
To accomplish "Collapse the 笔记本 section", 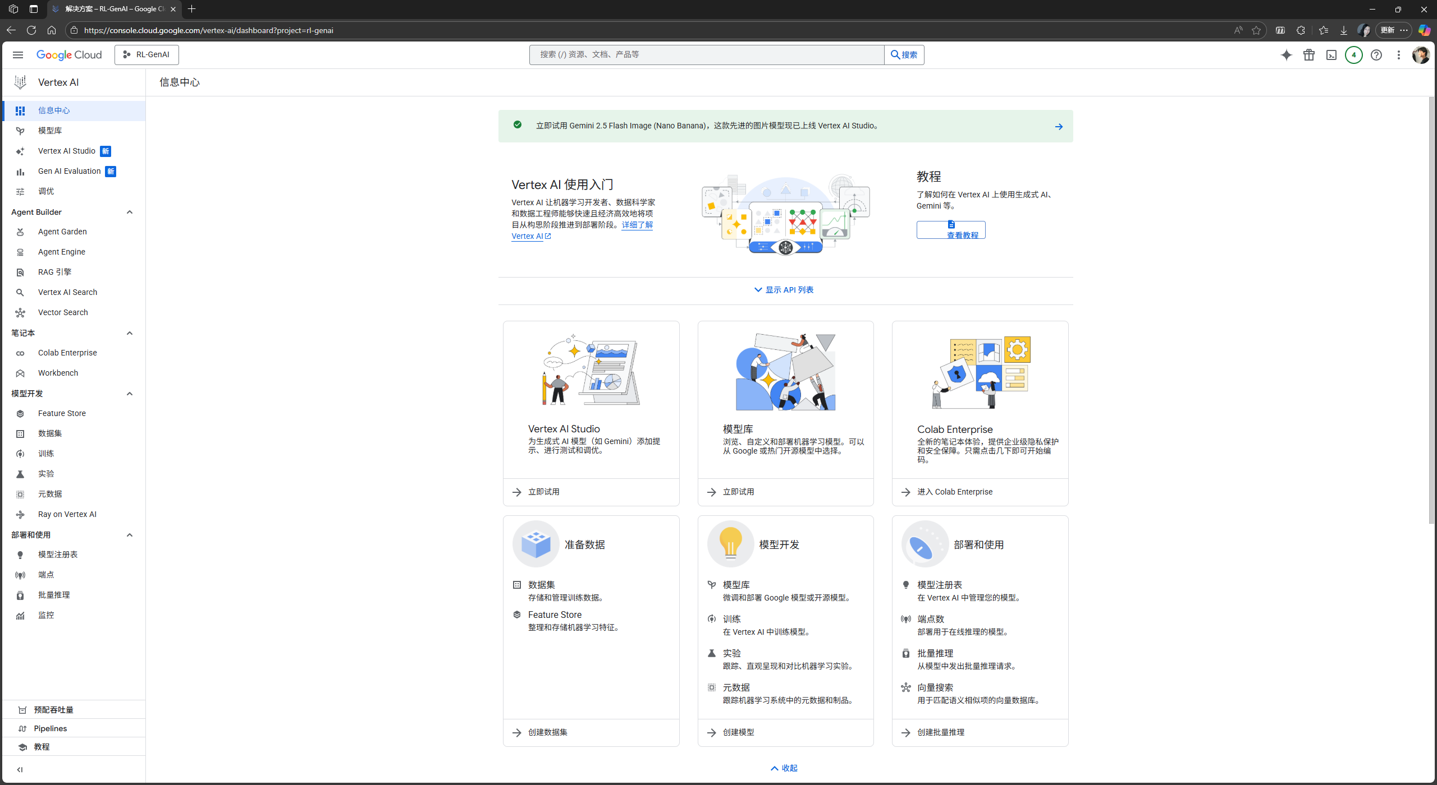I will tap(130, 333).
